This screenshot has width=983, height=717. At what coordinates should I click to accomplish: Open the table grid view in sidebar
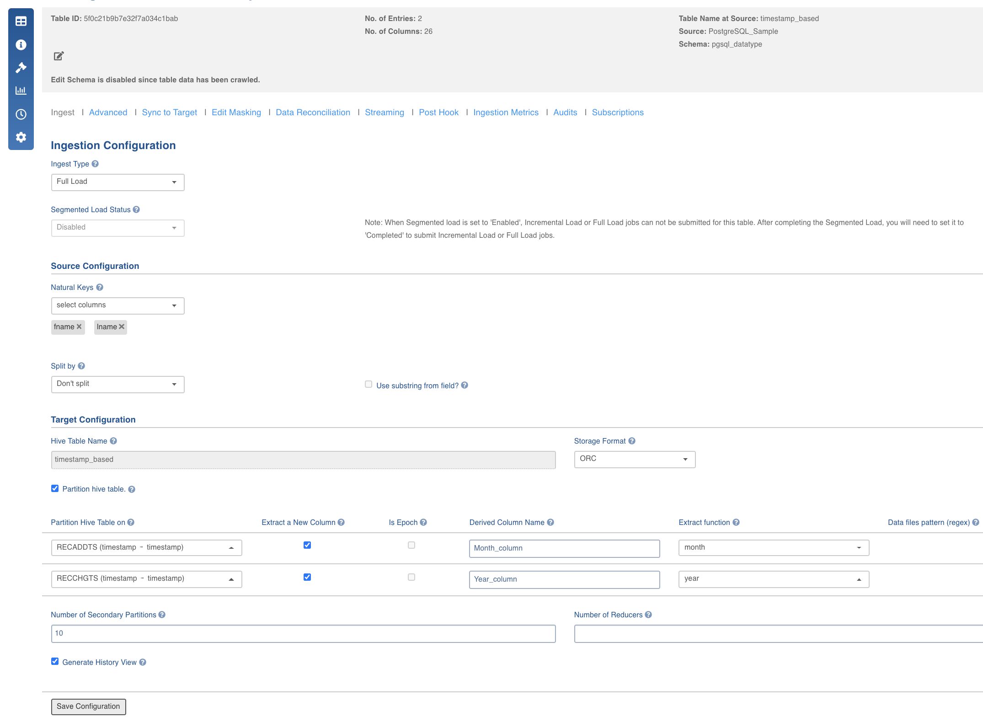(21, 21)
